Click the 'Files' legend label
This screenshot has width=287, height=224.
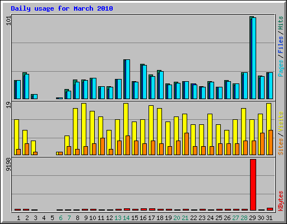[281, 45]
